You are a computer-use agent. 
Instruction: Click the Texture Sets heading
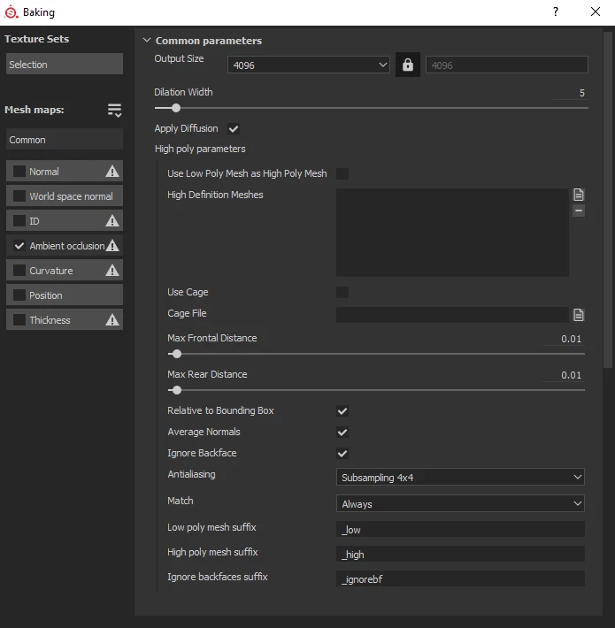[36, 39]
